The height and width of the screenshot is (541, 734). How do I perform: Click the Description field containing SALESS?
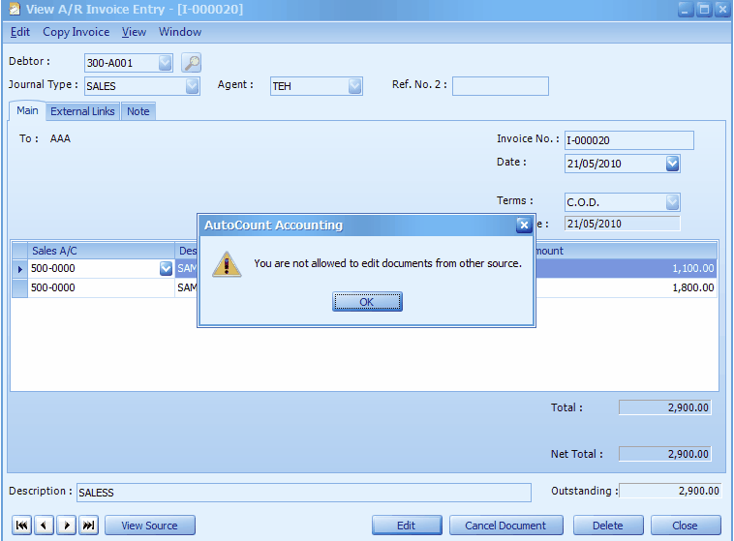point(304,493)
